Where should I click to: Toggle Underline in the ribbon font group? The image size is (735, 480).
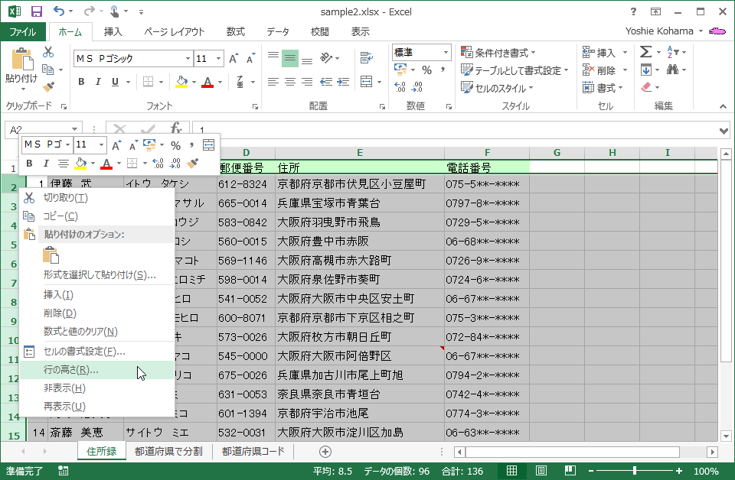[x=115, y=82]
